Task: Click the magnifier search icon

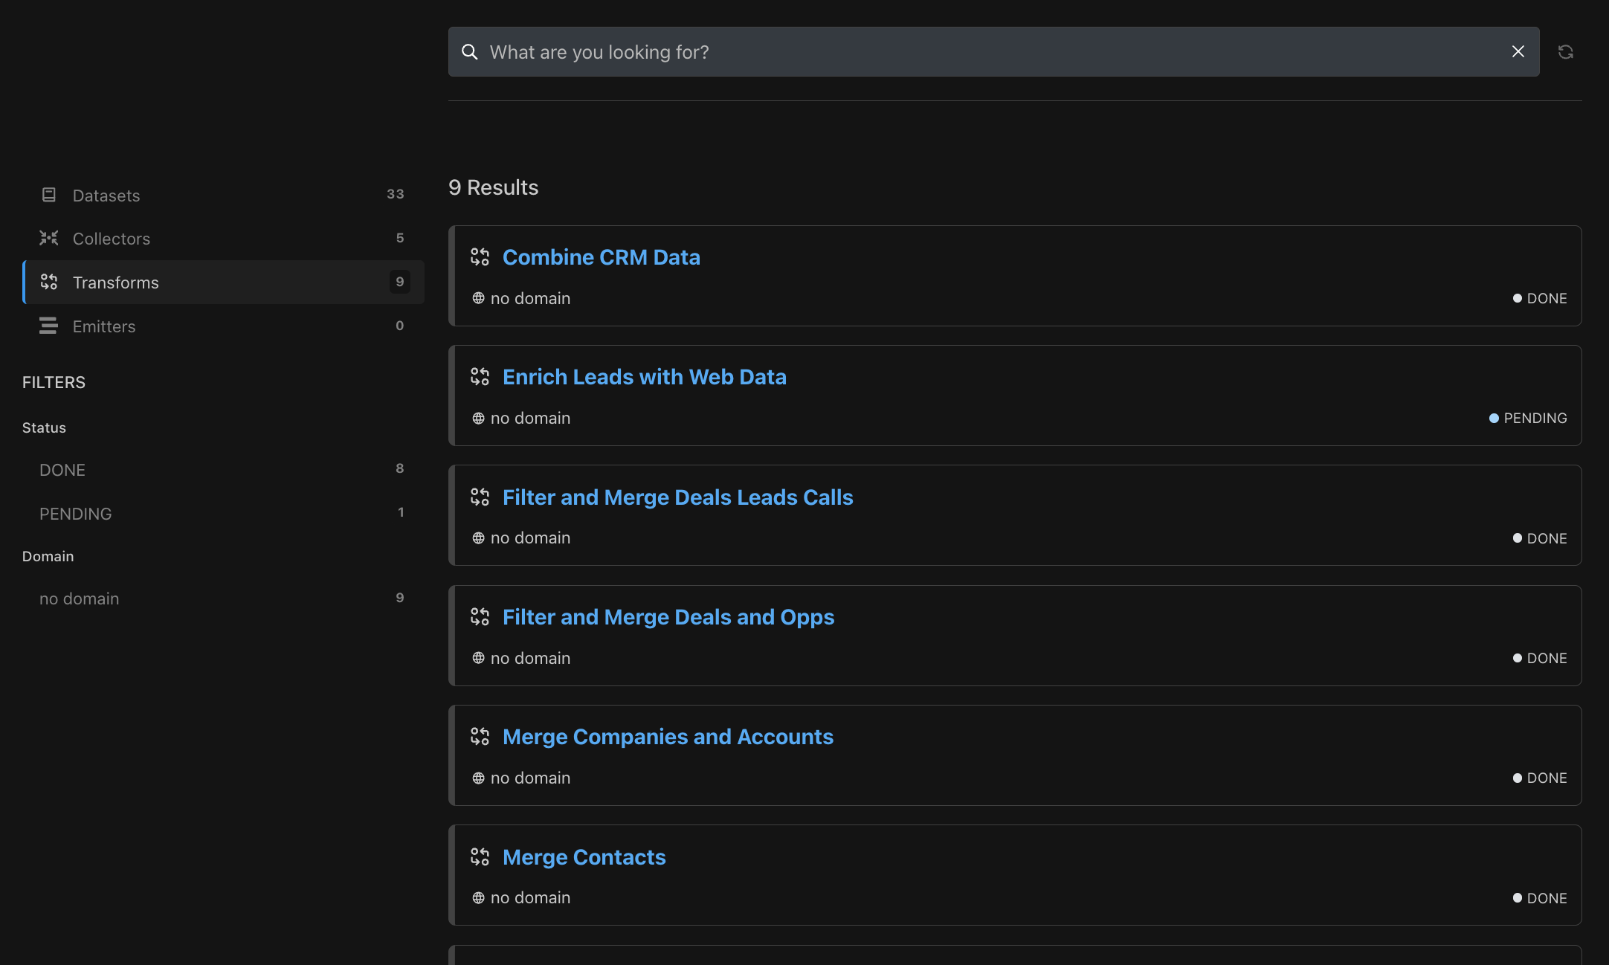Action: click(470, 52)
